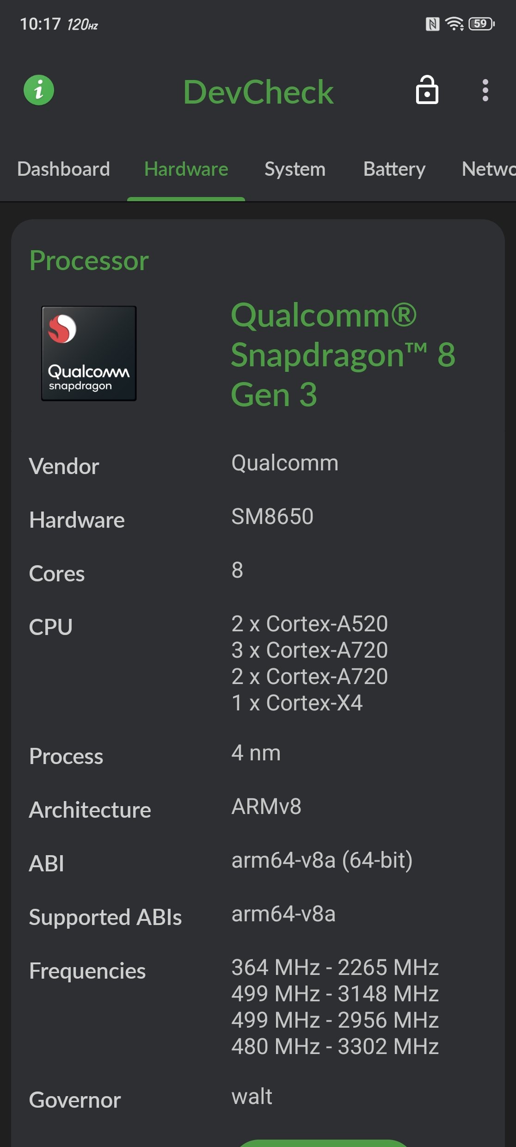Tap the Wi-Fi status icon
Viewport: 516px width, 1147px height.
454,24
